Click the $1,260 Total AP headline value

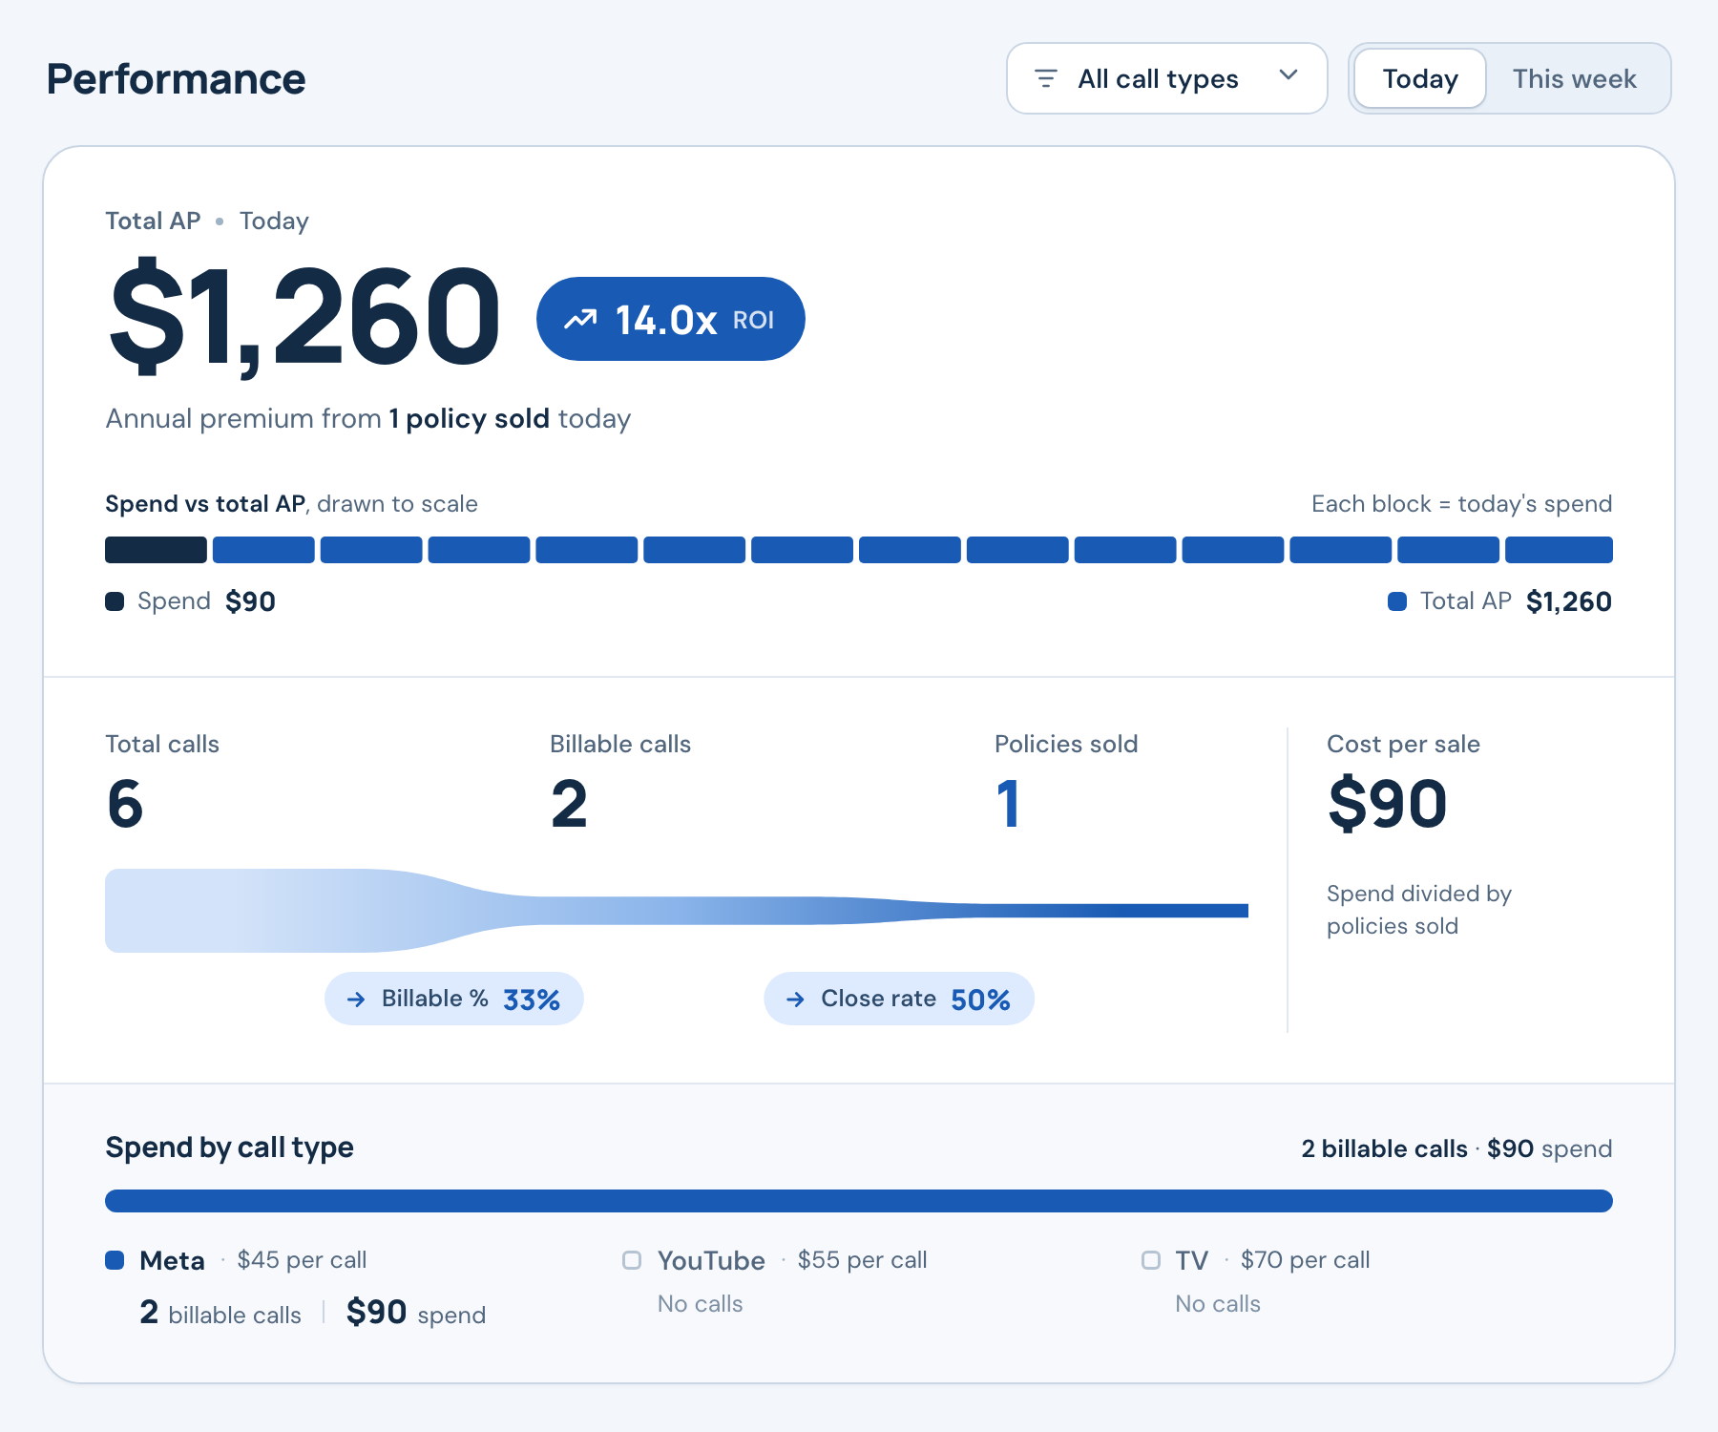304,317
